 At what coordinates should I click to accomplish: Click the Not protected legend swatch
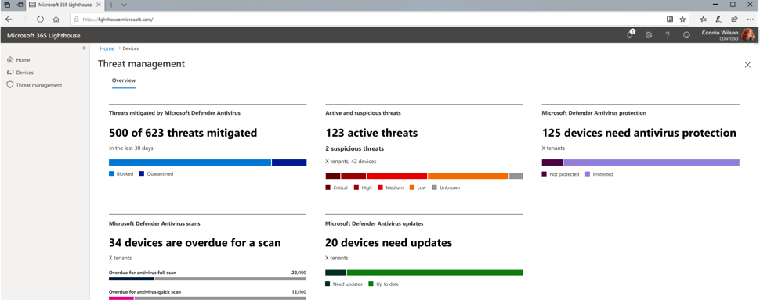pyautogui.click(x=545, y=174)
